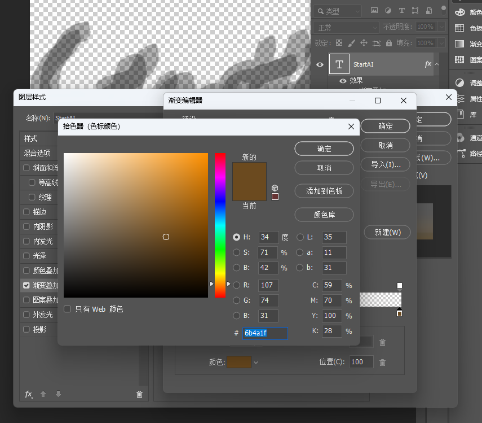
Task: Lock transparent pixels with the checkerboard icon
Action: click(339, 43)
